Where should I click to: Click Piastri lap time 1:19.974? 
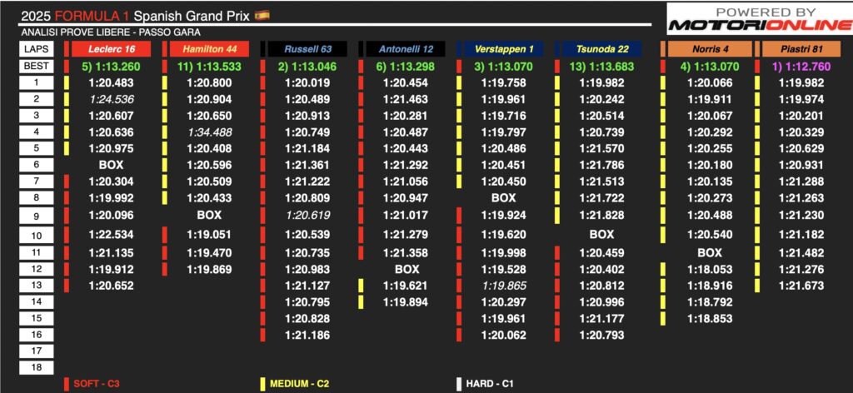pos(801,99)
